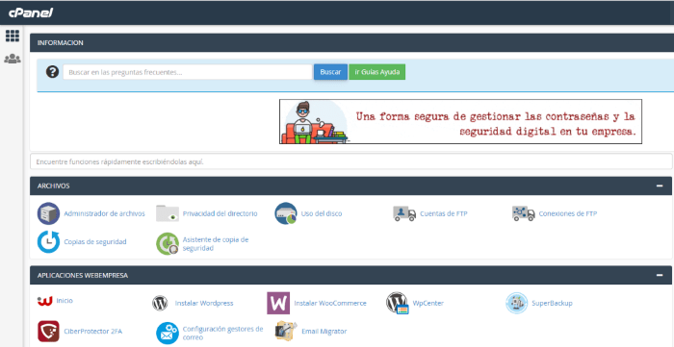Open the SuperBackup link
This screenshot has height=347, width=674.
click(553, 303)
